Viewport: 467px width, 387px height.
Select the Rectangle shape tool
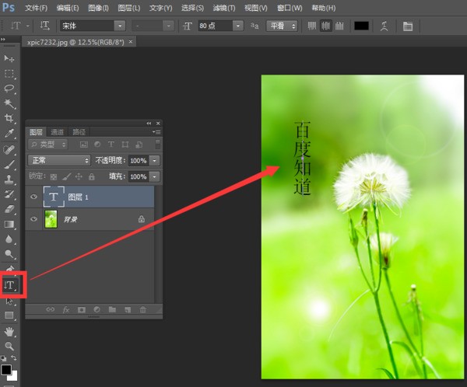coord(9,316)
